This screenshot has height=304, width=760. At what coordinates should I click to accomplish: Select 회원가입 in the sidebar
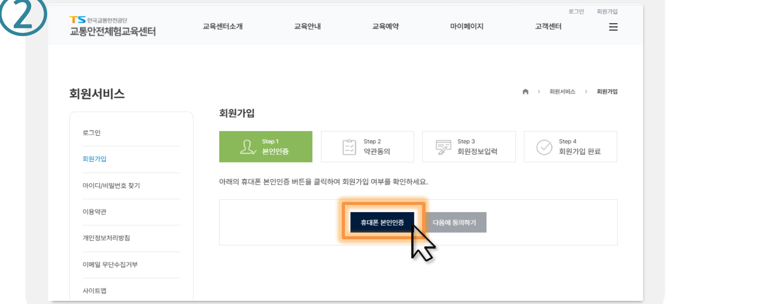(x=94, y=159)
